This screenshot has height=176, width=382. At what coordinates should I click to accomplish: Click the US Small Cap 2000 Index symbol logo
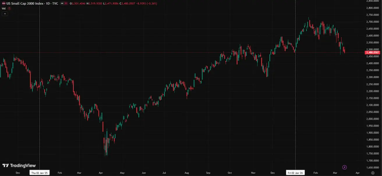(3, 3)
